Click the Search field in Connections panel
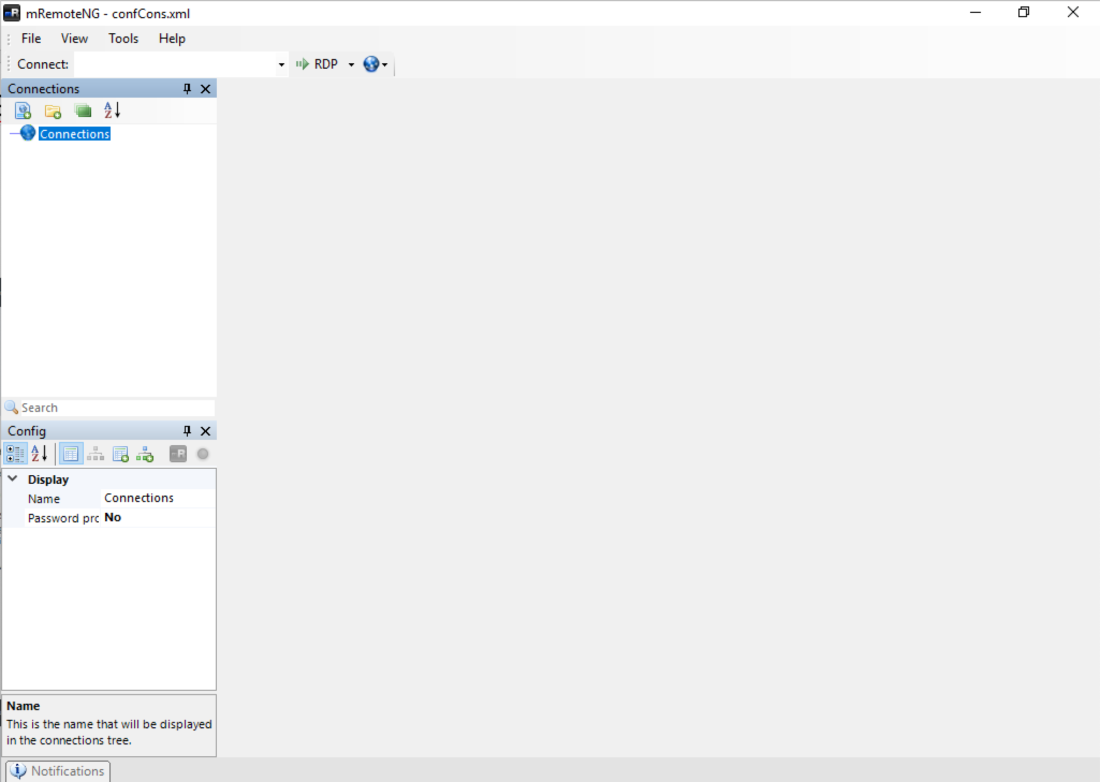 point(117,408)
